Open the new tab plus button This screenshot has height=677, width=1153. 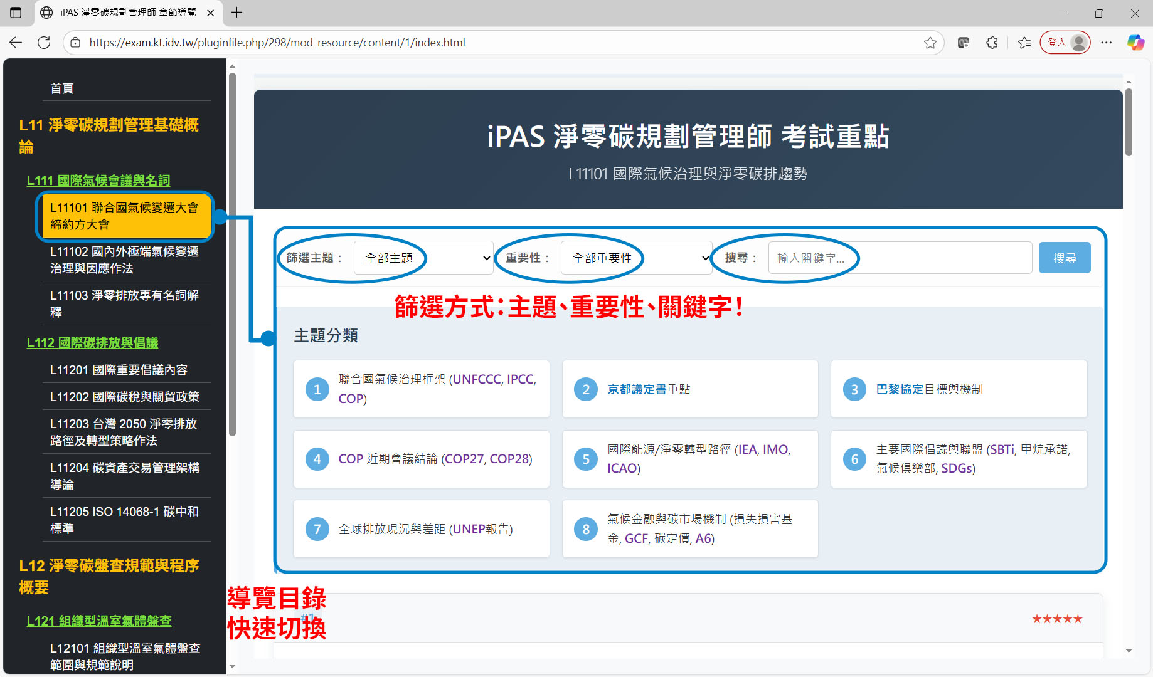236,13
